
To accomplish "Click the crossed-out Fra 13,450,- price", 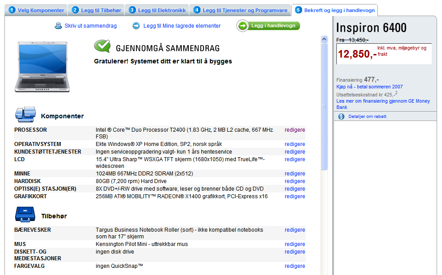I will pyautogui.click(x=352, y=40).
